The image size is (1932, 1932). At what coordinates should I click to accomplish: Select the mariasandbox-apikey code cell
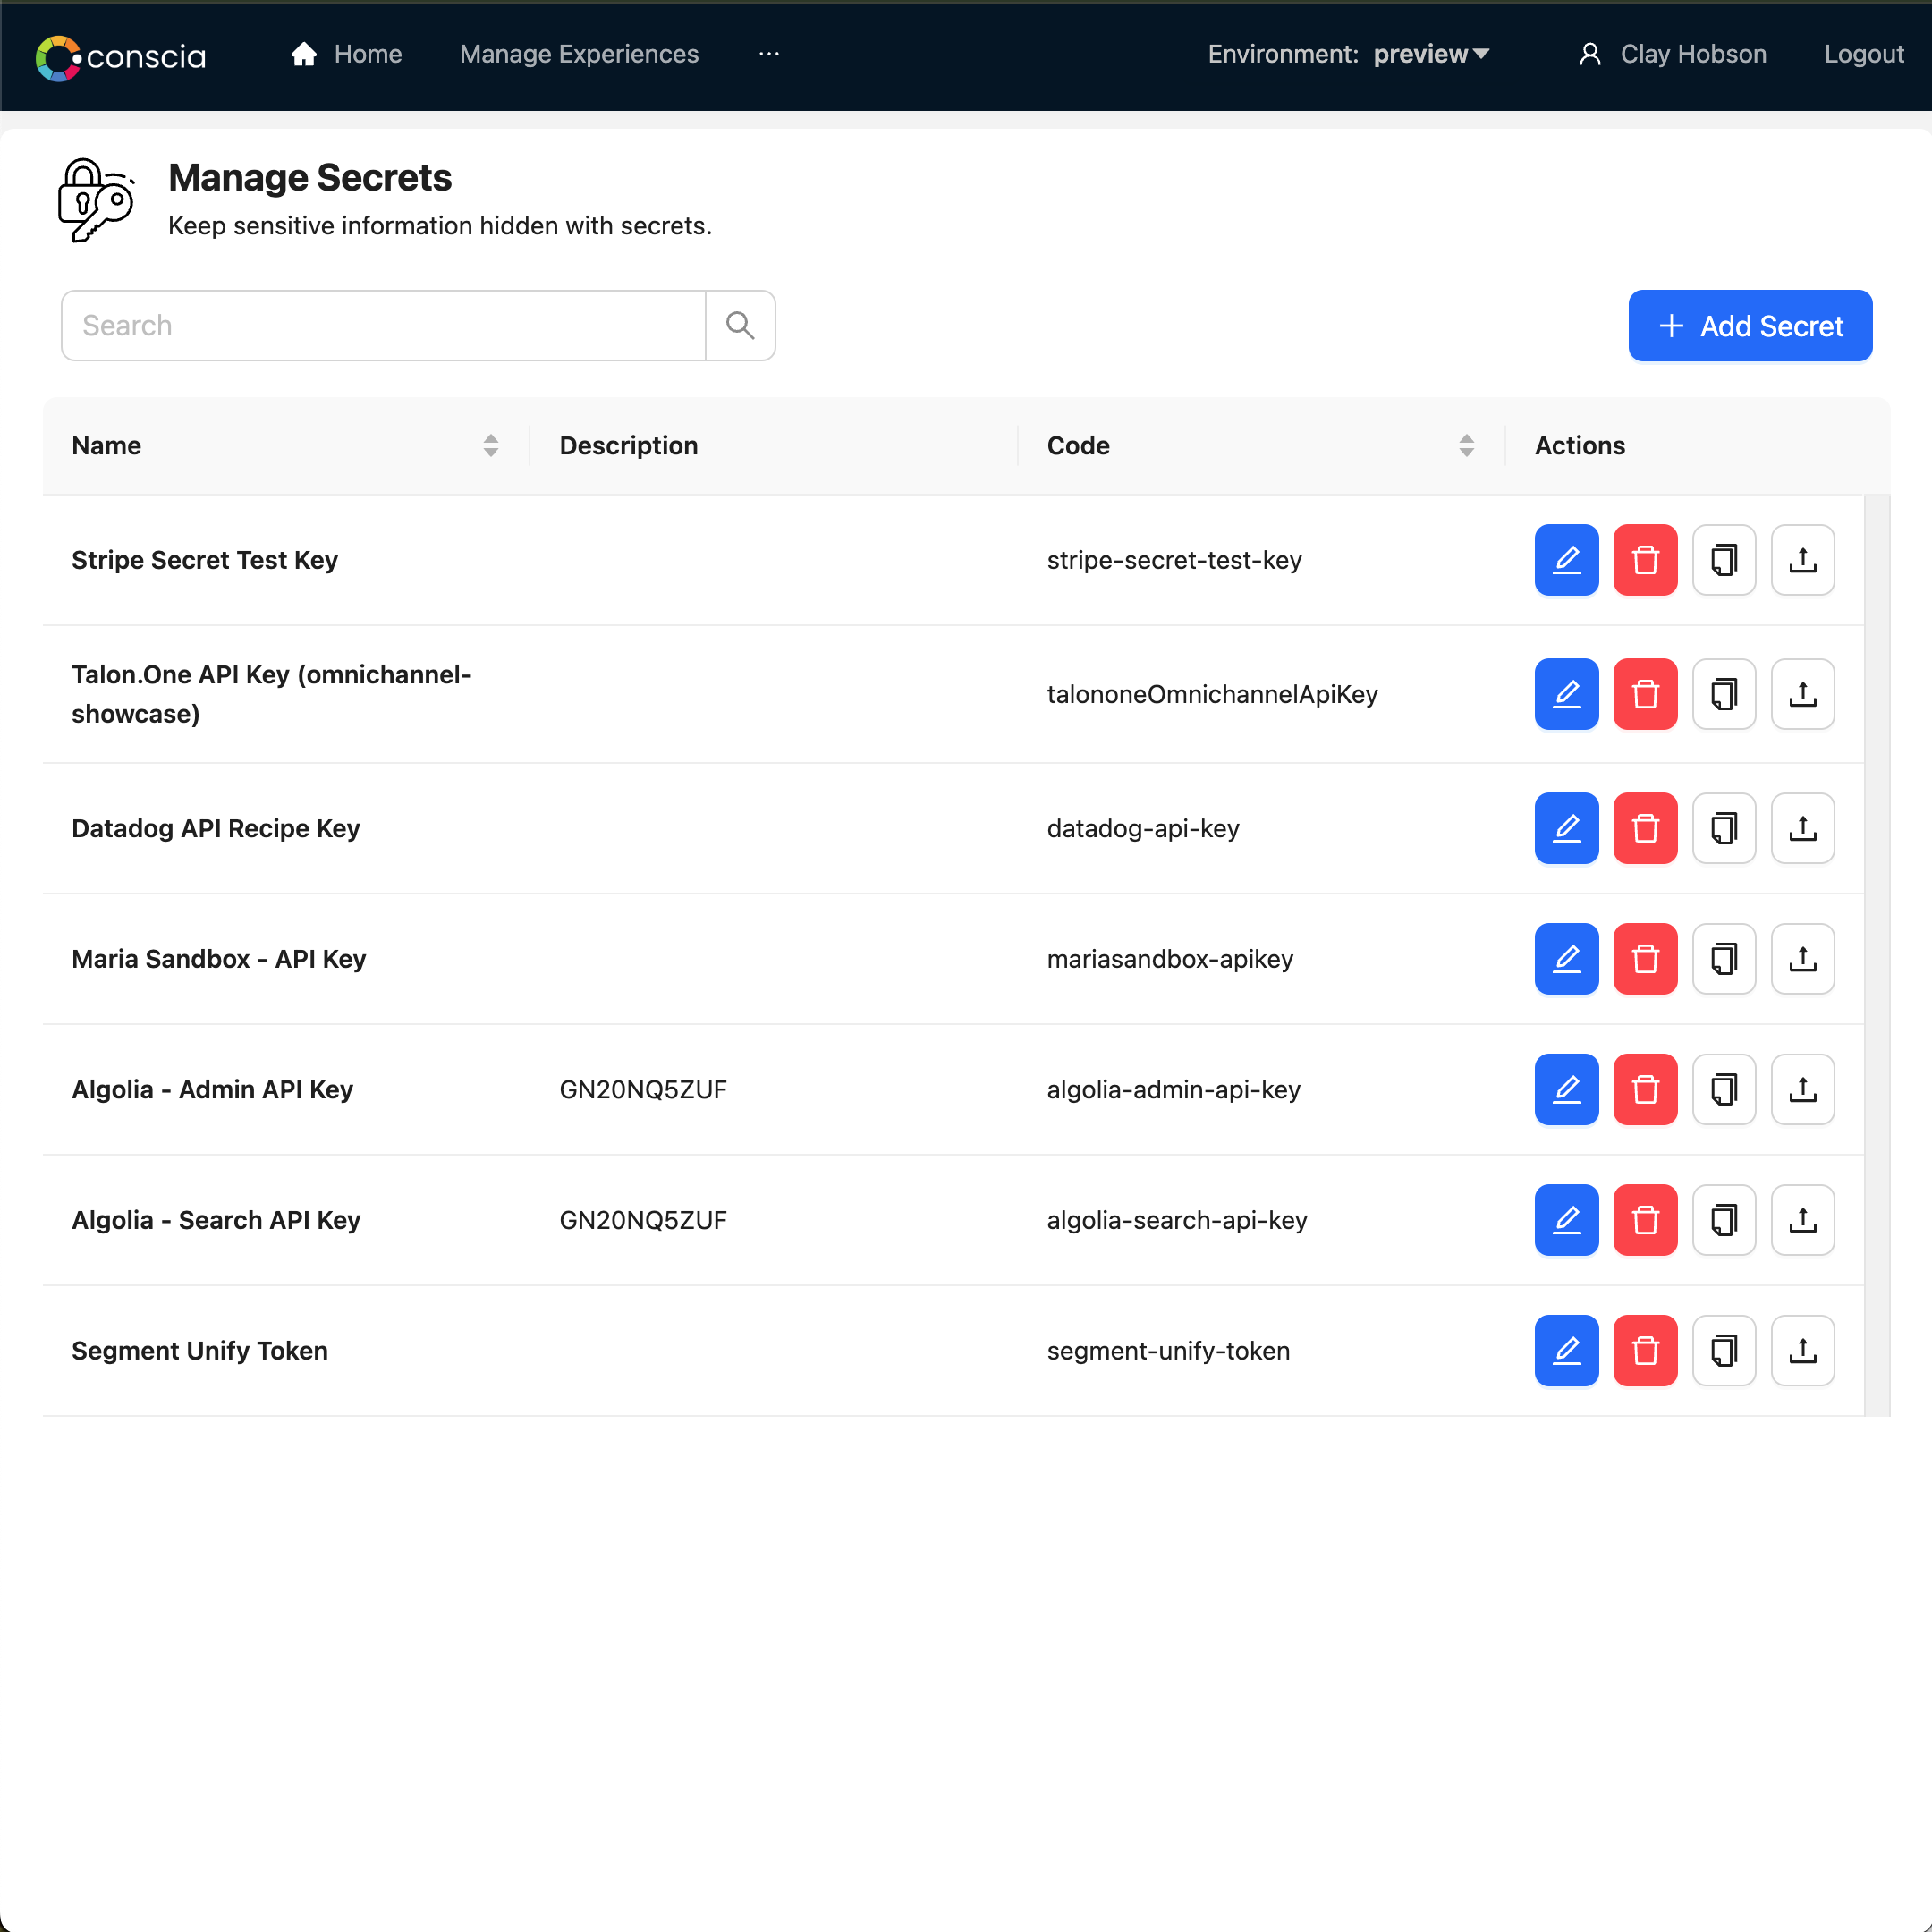coord(1170,959)
